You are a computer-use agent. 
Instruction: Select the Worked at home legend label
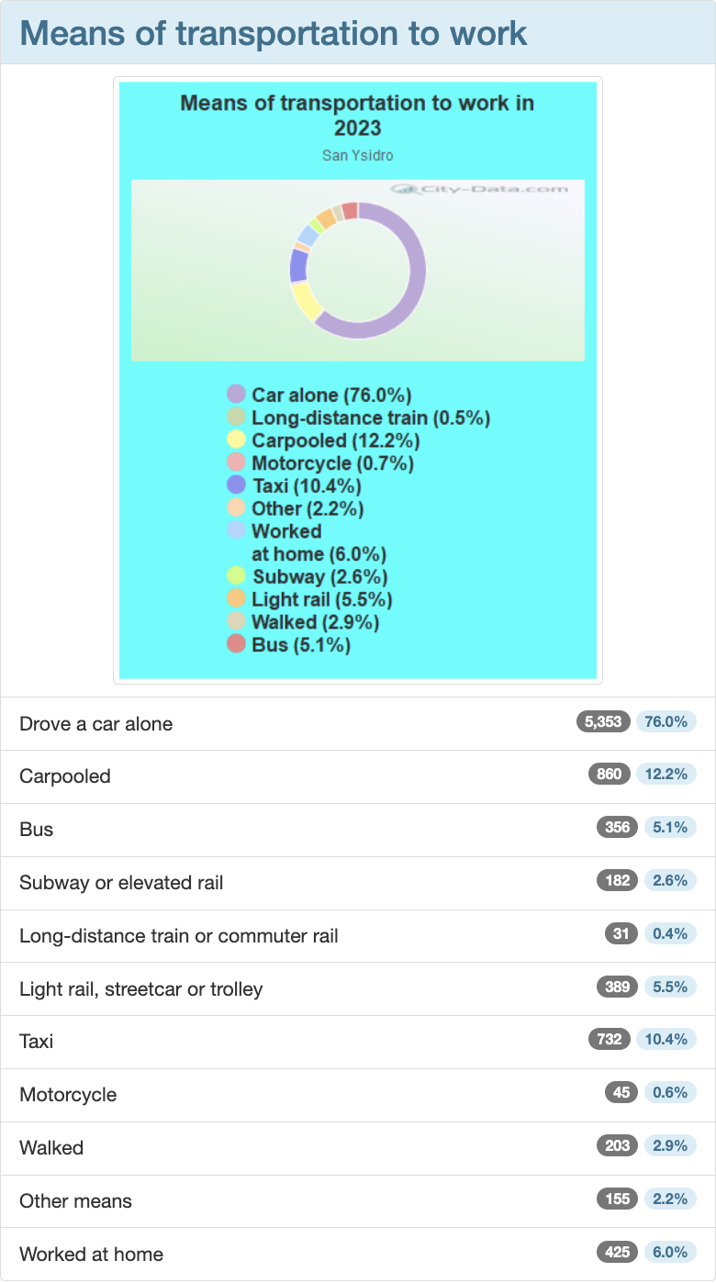click(x=319, y=542)
